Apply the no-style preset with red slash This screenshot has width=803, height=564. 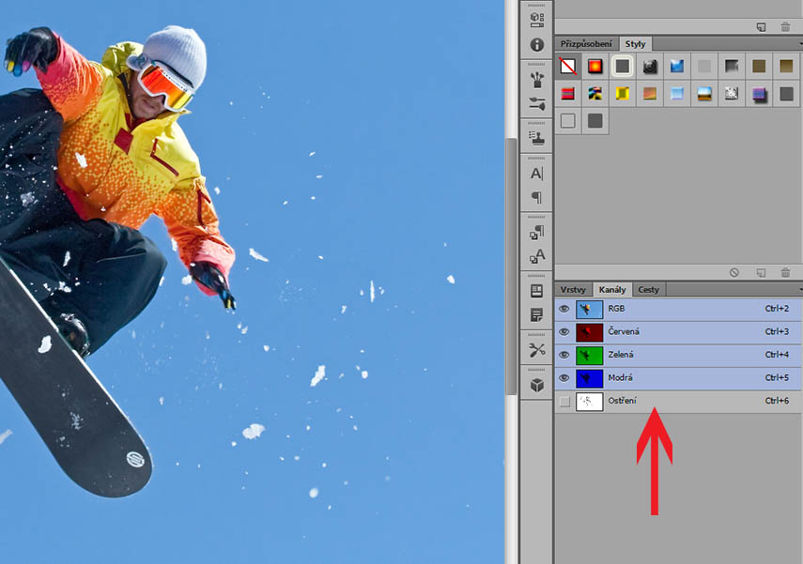coord(567,66)
